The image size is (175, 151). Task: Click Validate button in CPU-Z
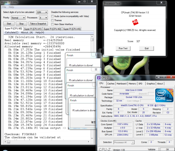pyautogui.click(x=151, y=149)
